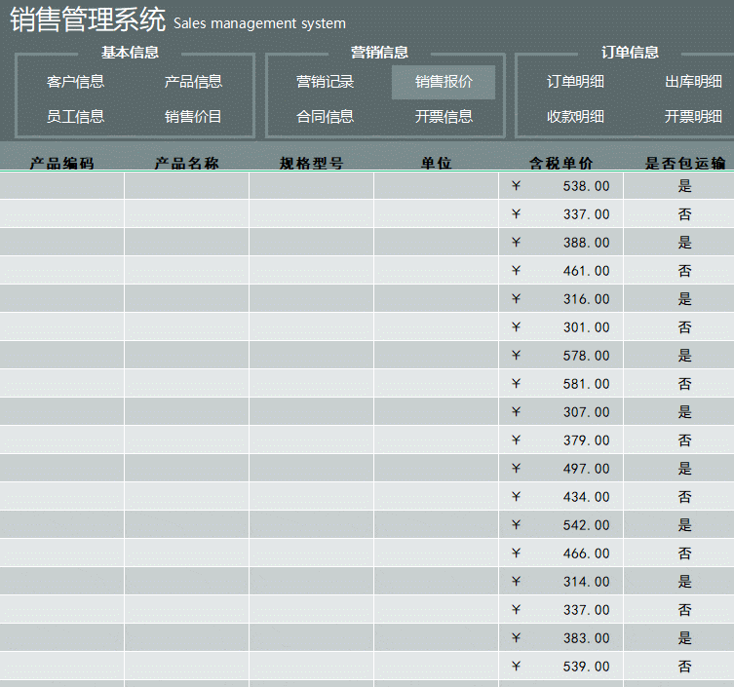Select the price cell 316.00

pos(560,298)
